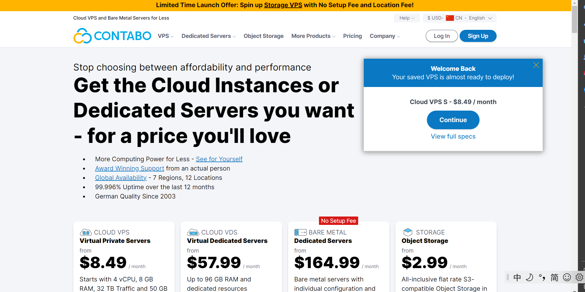Open Award Winning Support link
585x292 pixels.
[129, 168]
